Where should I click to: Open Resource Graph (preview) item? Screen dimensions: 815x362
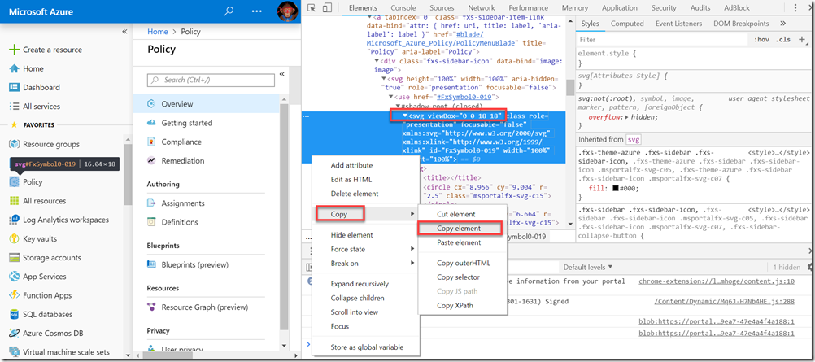coord(207,307)
